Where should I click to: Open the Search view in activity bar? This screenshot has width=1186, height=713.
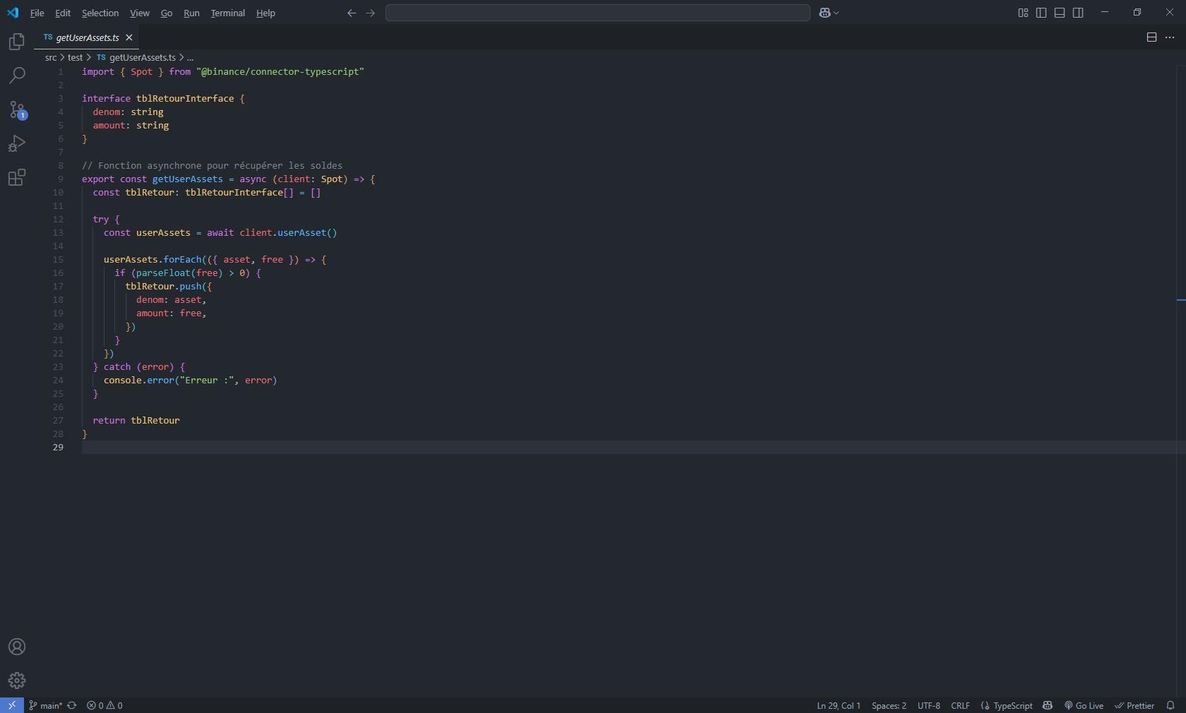[x=17, y=76]
